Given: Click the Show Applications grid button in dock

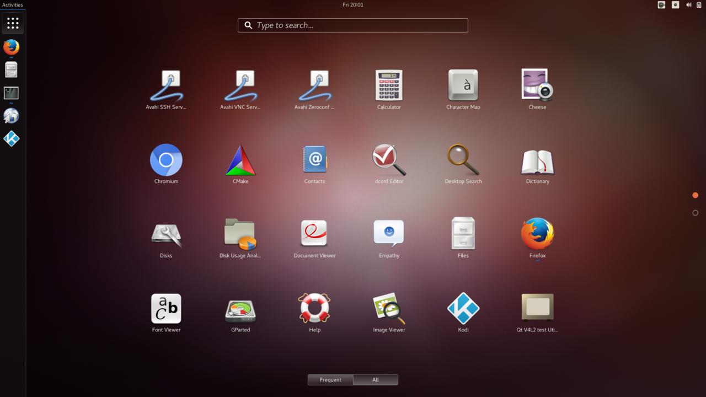Looking at the screenshot, I should coord(12,23).
